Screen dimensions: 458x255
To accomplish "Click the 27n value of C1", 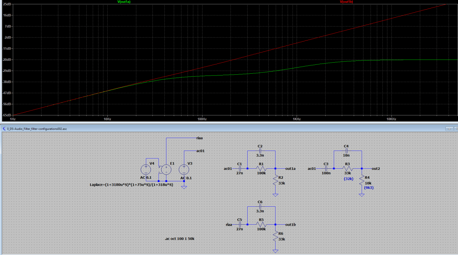I will 239,173.
